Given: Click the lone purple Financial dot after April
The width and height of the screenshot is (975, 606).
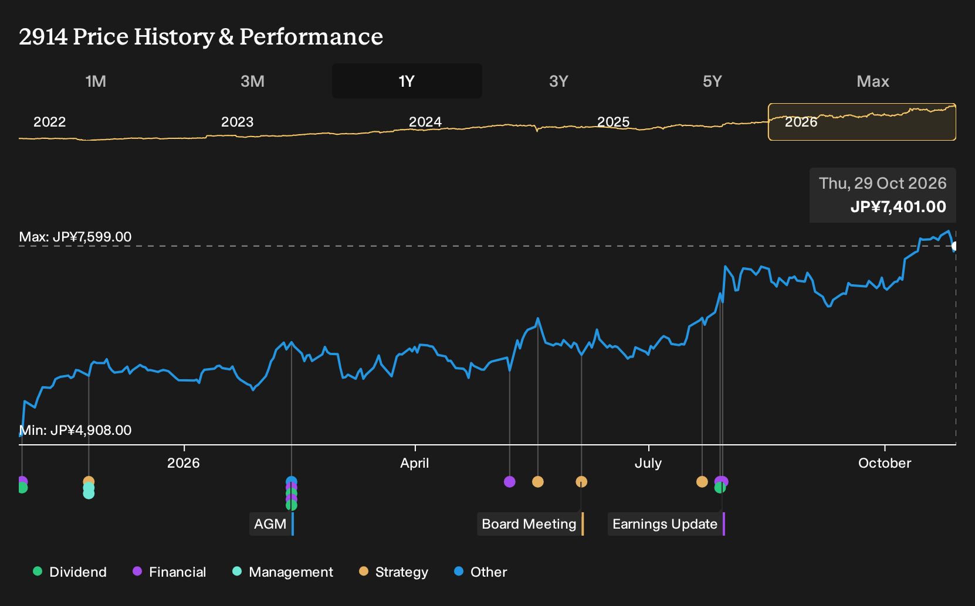Looking at the screenshot, I should coord(510,482).
